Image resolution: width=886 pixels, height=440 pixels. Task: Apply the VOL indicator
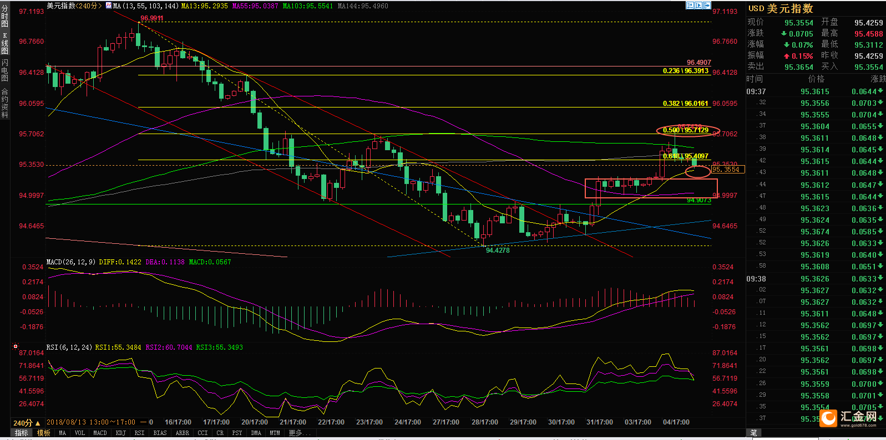(x=80, y=433)
